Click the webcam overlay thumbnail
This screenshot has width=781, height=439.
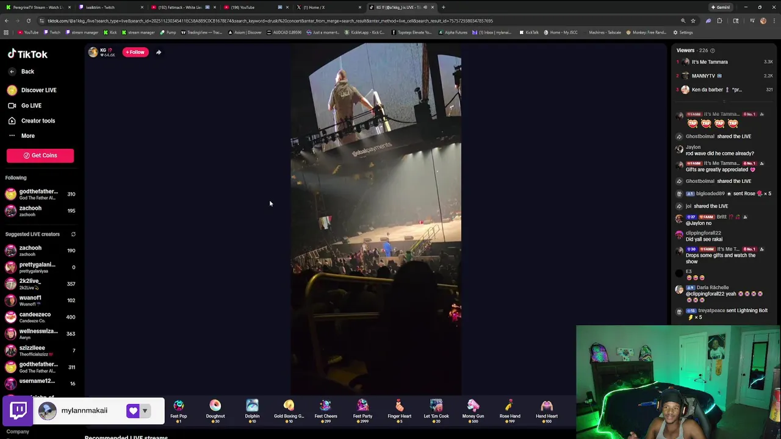tap(678, 382)
